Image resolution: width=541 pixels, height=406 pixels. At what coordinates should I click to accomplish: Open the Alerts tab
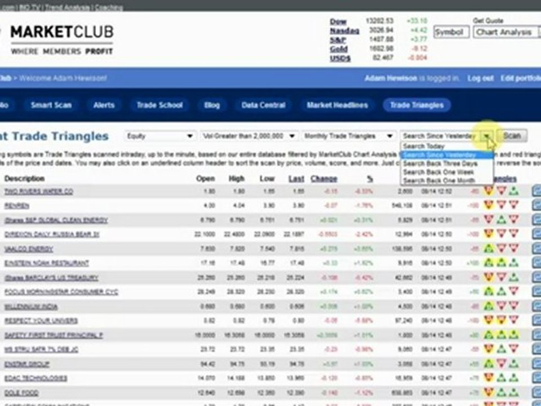click(104, 105)
